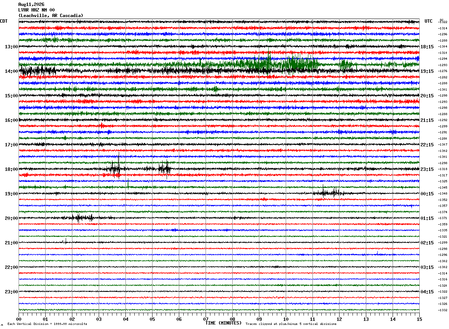Click the "15" minute tick on bottom axis

click(x=419, y=319)
